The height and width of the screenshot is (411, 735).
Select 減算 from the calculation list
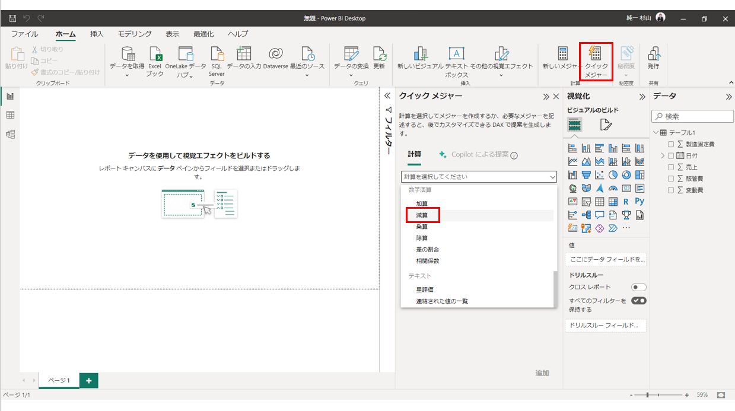[x=422, y=215]
